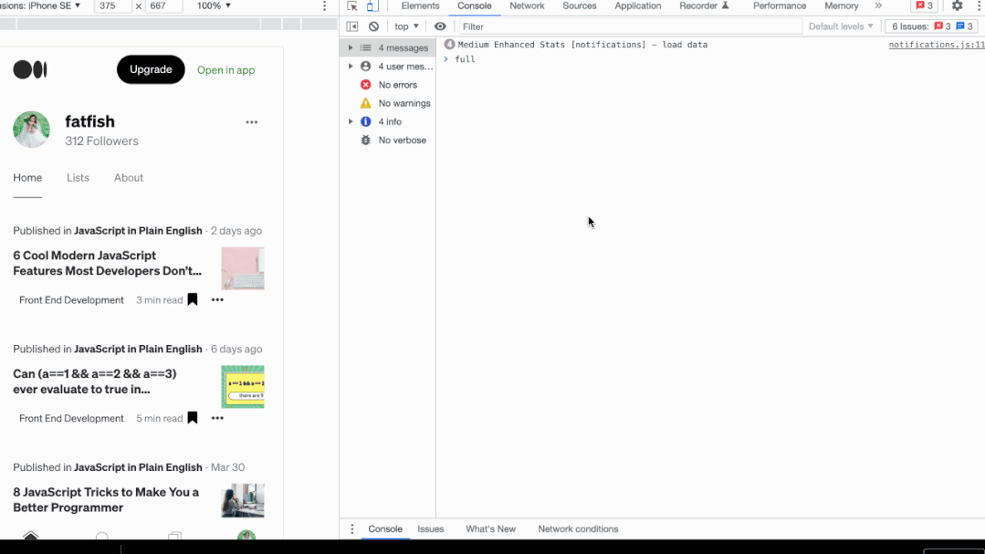Open the What's New drawer tab
The image size is (985, 554).
tap(490, 528)
